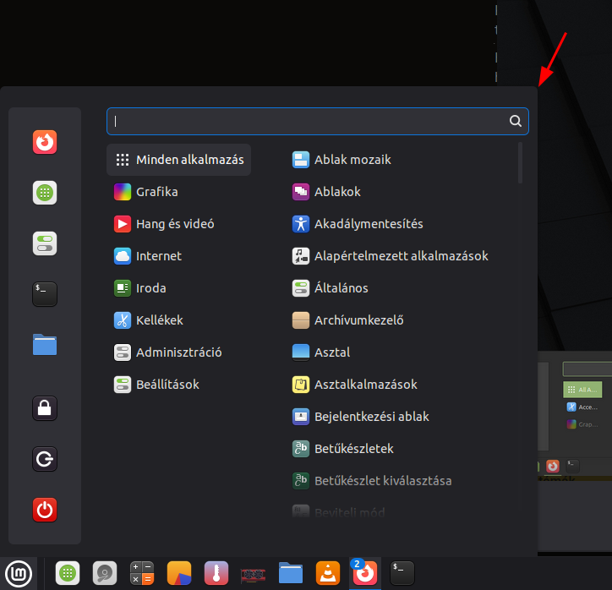Launch Terminal from the favorites sidebar

(x=45, y=294)
